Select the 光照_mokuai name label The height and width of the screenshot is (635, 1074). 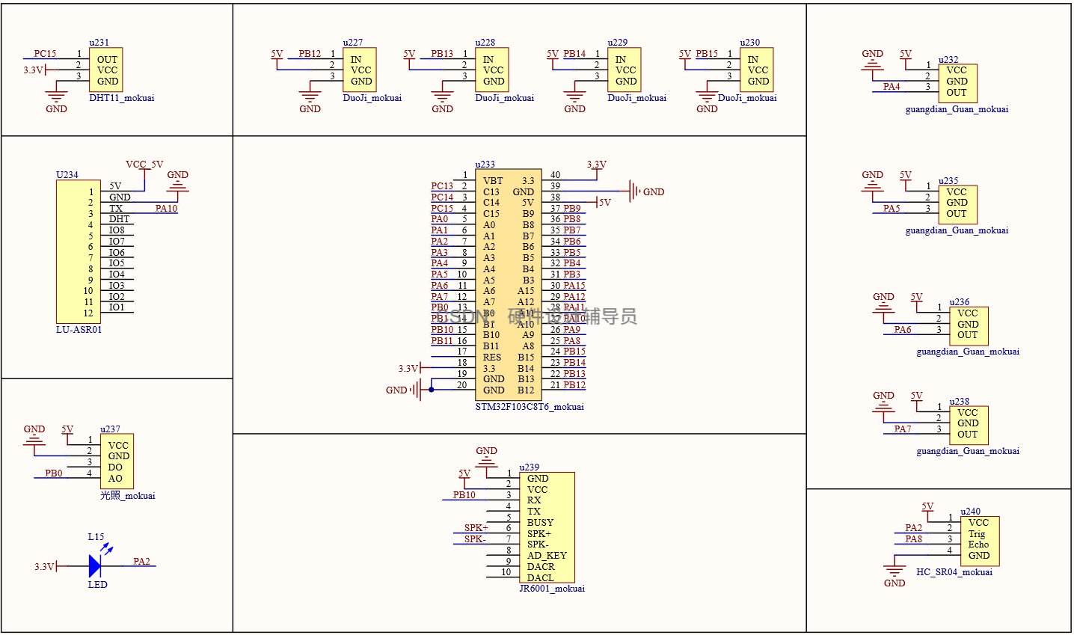[x=128, y=496]
